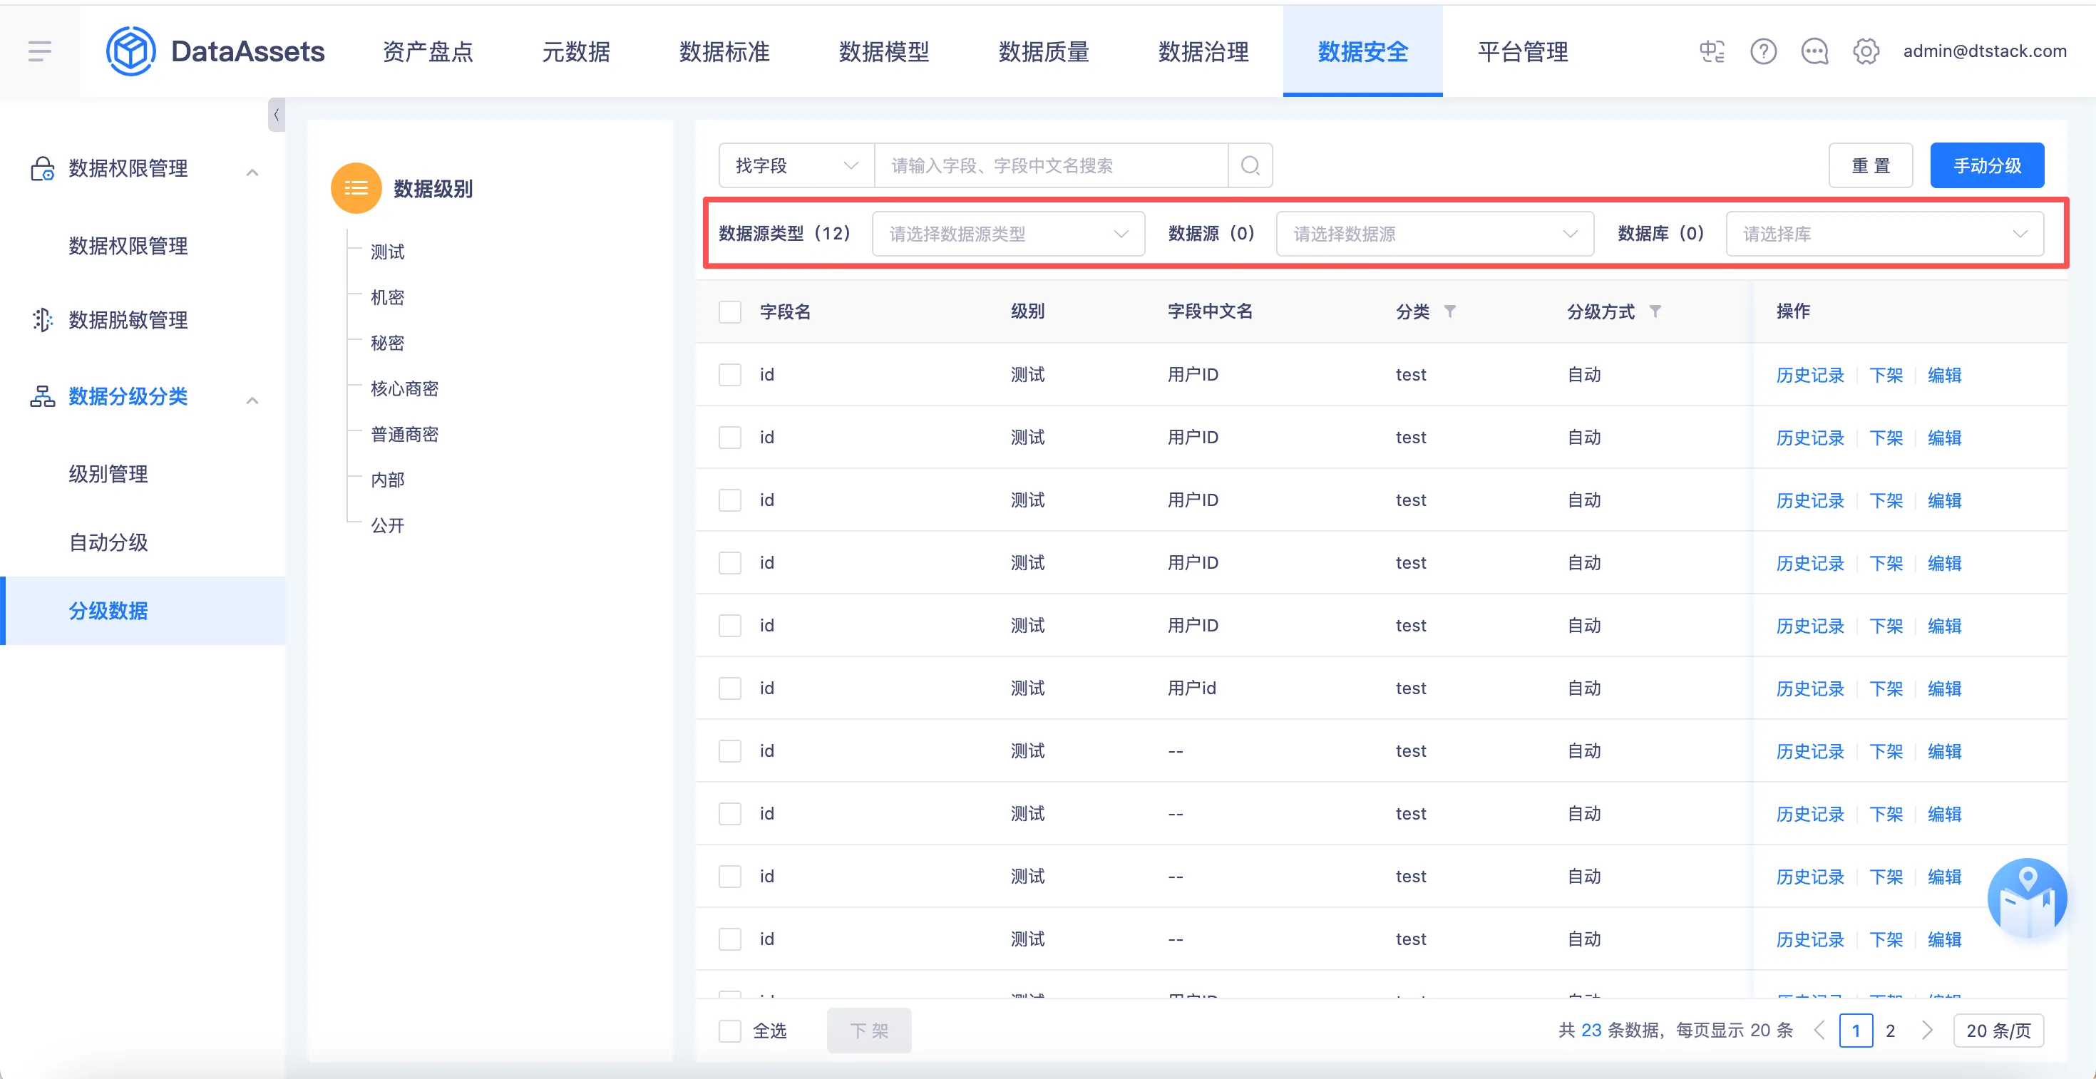Open the 请选择数据源类型 dropdown

point(1007,234)
